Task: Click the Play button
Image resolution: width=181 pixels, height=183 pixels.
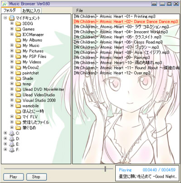Action: [14, 177]
